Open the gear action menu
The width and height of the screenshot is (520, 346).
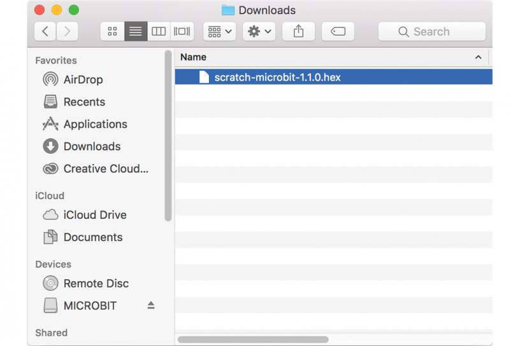[259, 31]
